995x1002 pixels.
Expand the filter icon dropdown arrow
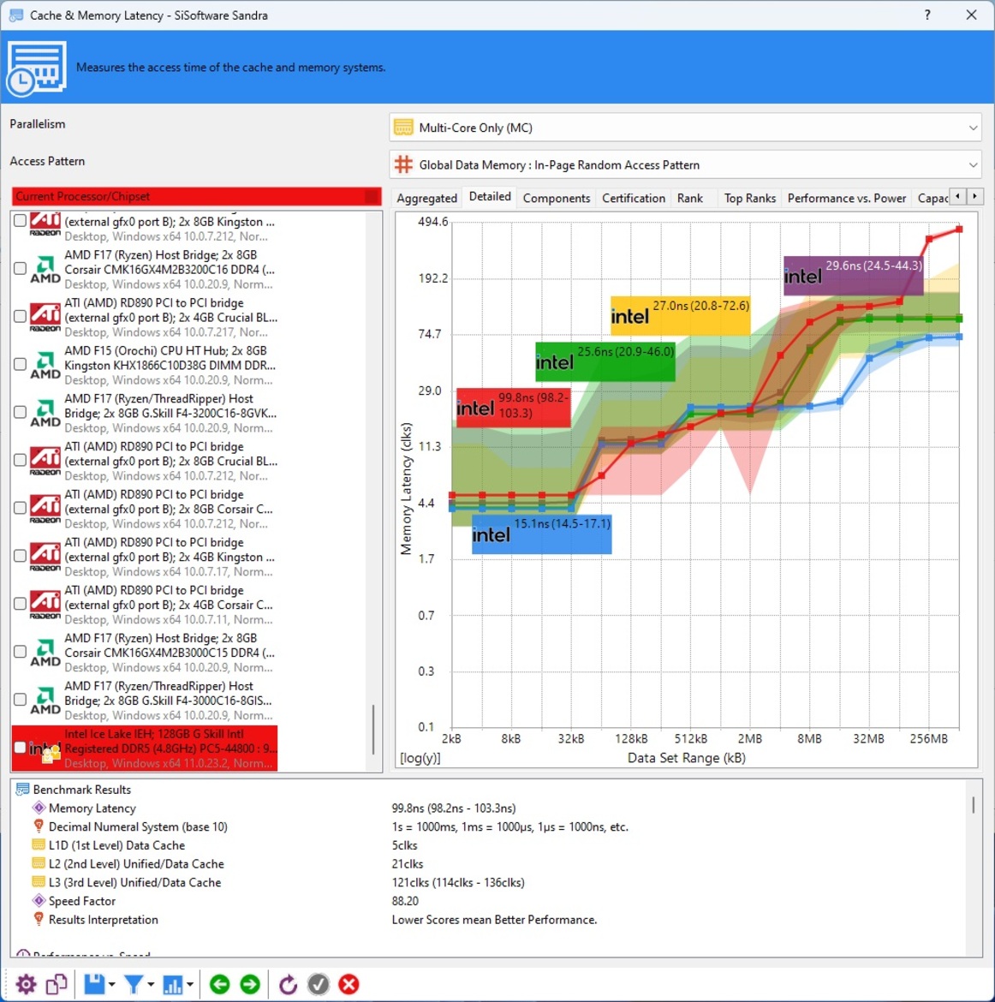click(151, 985)
